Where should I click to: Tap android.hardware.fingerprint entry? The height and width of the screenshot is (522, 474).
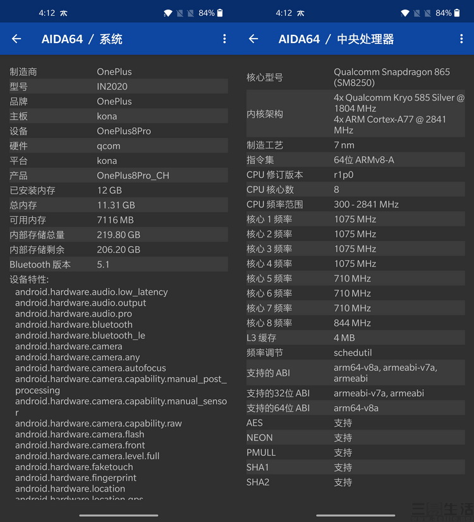(x=76, y=478)
